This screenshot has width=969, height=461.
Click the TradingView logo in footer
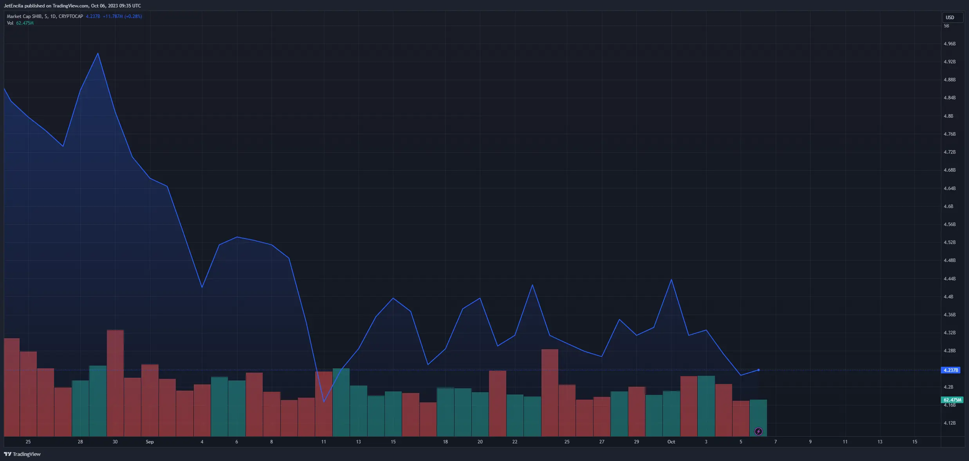coord(22,454)
